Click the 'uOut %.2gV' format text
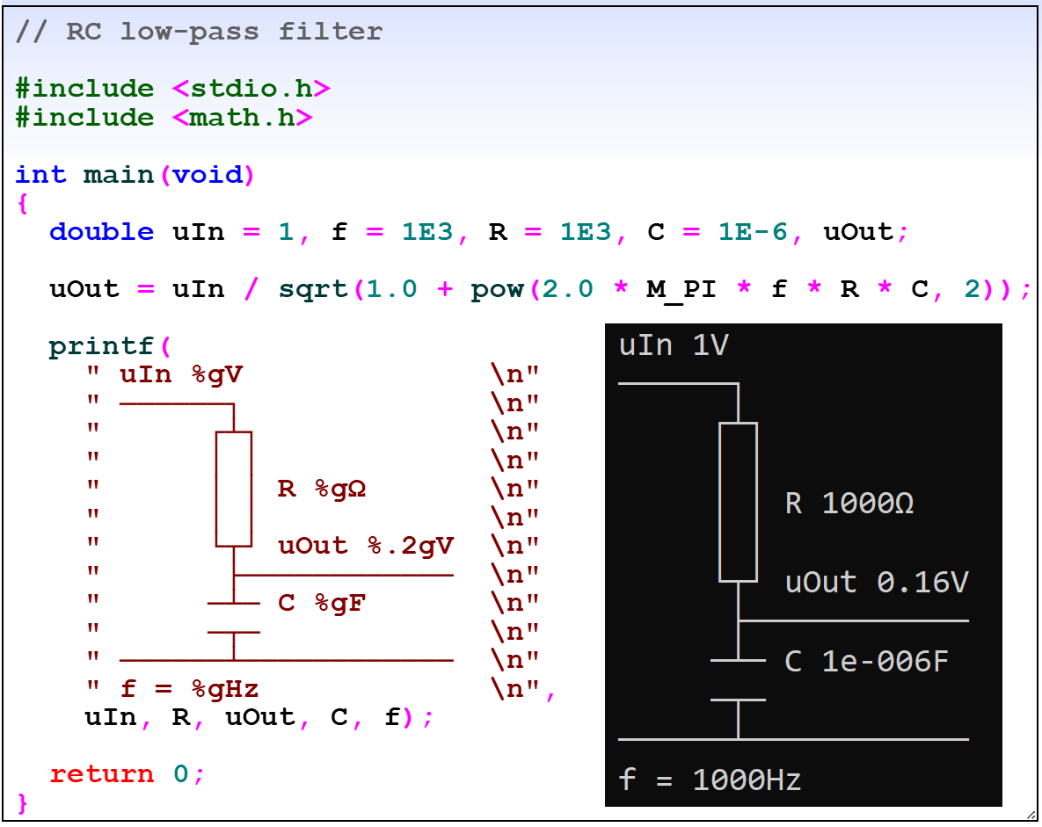 coord(366,546)
